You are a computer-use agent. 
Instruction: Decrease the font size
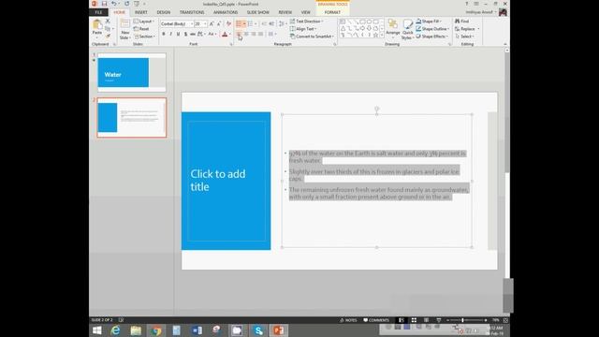pos(219,23)
